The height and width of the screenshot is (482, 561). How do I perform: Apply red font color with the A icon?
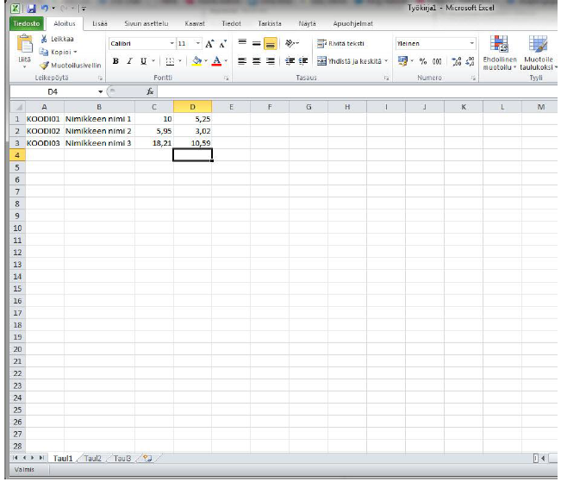tap(216, 61)
